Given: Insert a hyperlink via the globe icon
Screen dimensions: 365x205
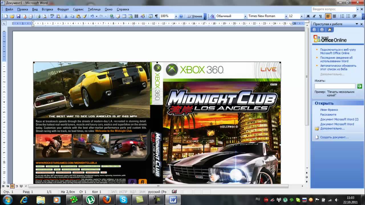Looking at the screenshot, I should (112, 16).
